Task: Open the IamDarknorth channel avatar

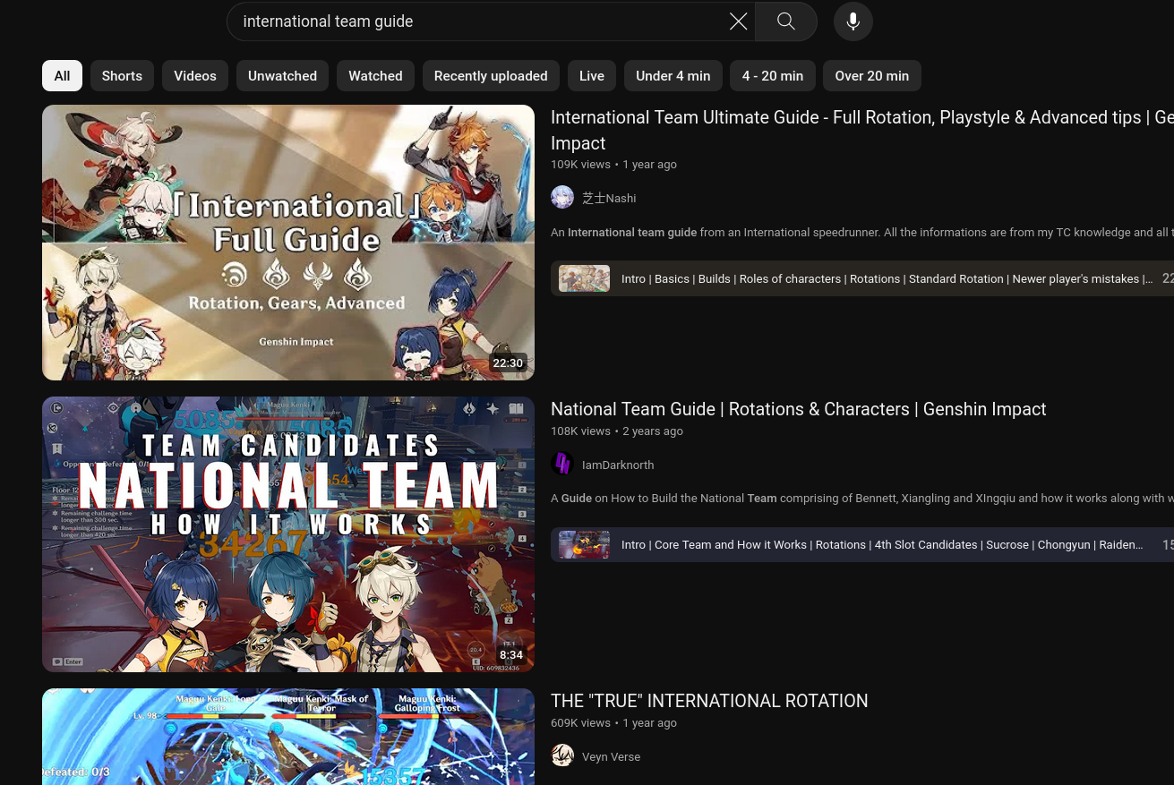Action: tap(562, 465)
